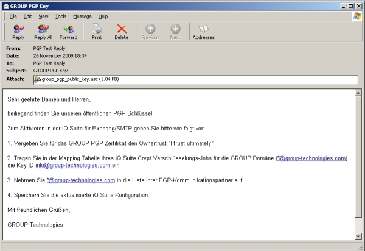
Task: Open Addresses book from the toolbar
Action: [204, 31]
